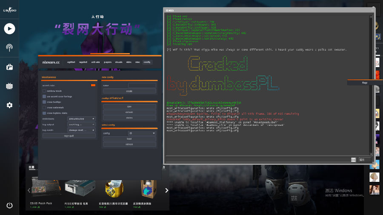Switch to the visuals tab
Image resolution: width=383 pixels, height=215 pixels.
point(119,62)
